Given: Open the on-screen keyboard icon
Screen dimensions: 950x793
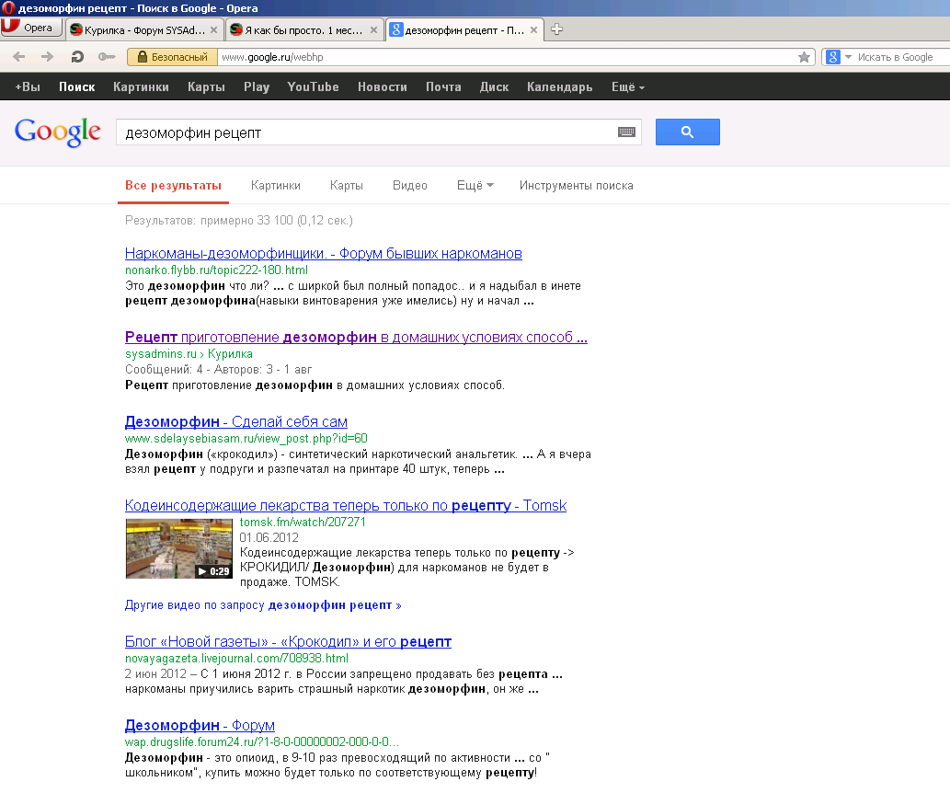Looking at the screenshot, I should 626,132.
